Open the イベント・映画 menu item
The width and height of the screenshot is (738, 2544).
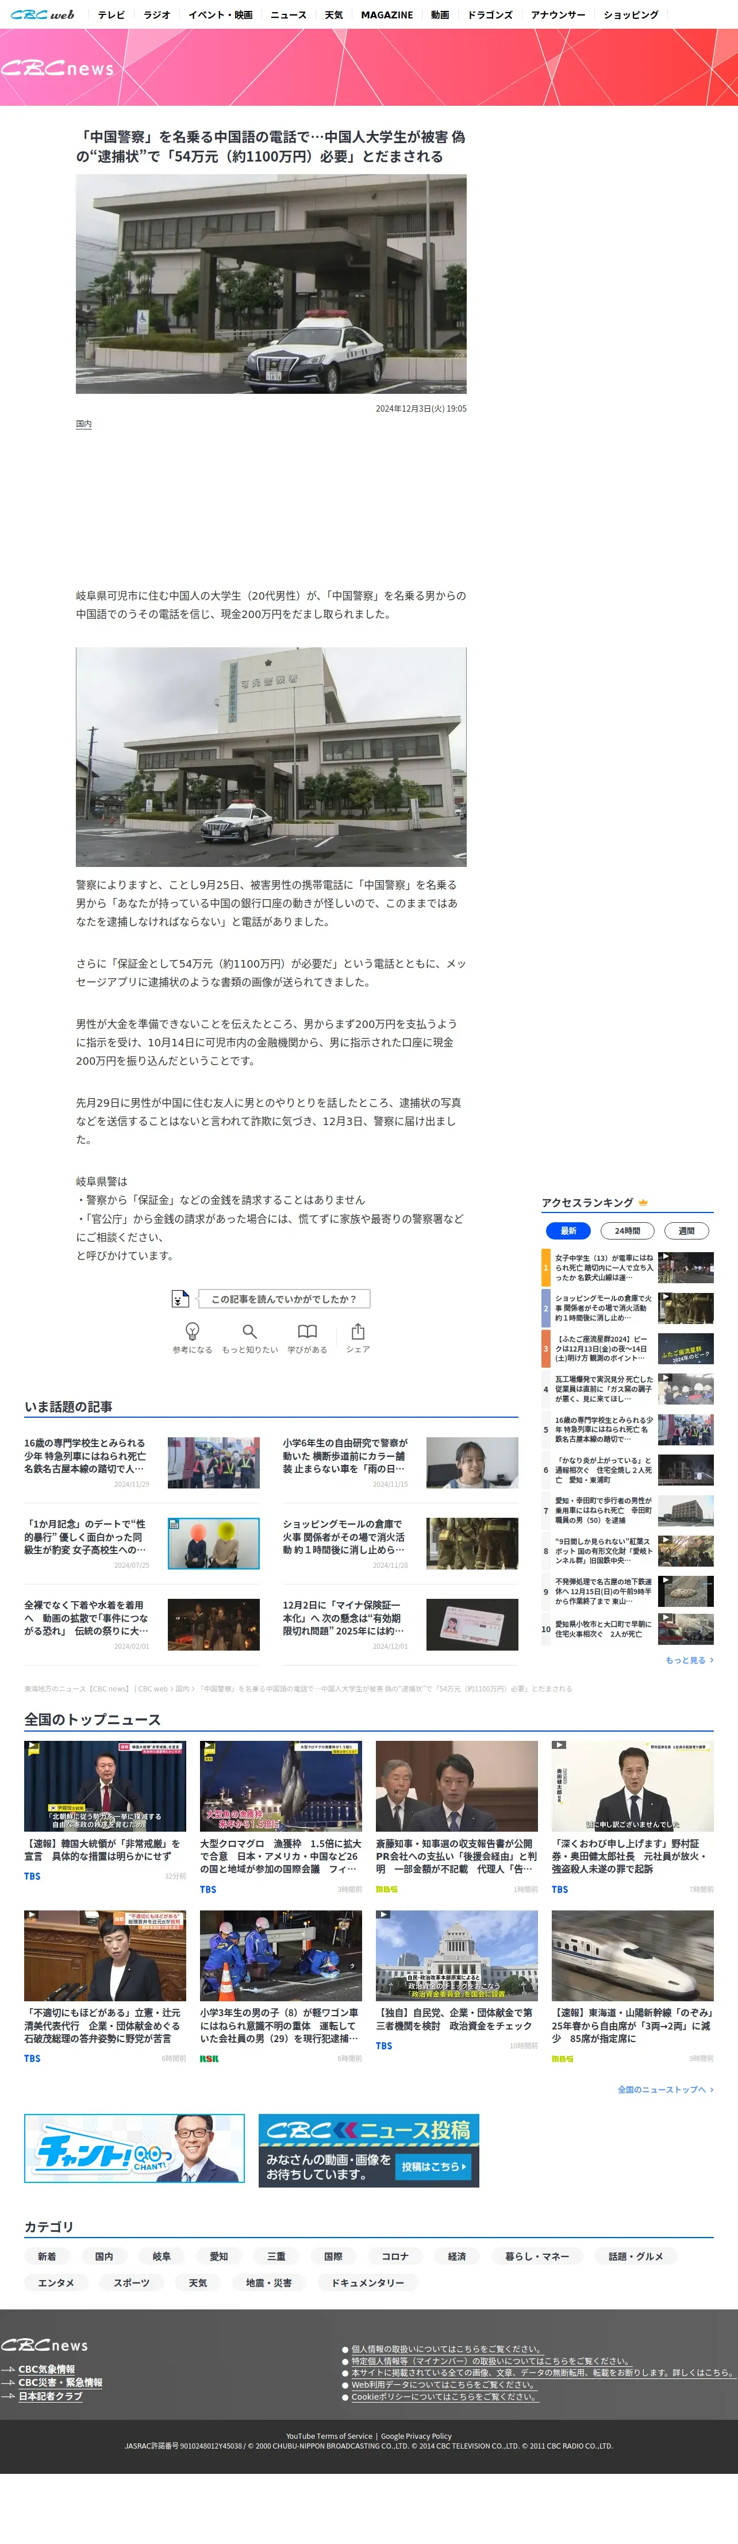click(220, 15)
